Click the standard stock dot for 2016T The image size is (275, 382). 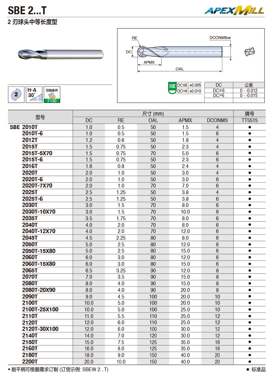tap(250, 166)
